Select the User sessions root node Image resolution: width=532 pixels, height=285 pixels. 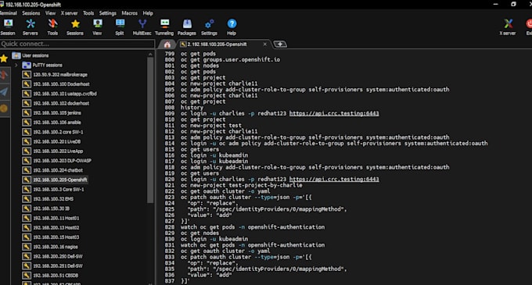click(x=35, y=55)
